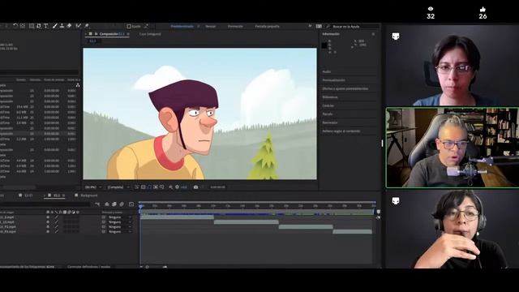This screenshot has height=292, width=519.
Task: Select the Eraser tool
Action: (69, 26)
